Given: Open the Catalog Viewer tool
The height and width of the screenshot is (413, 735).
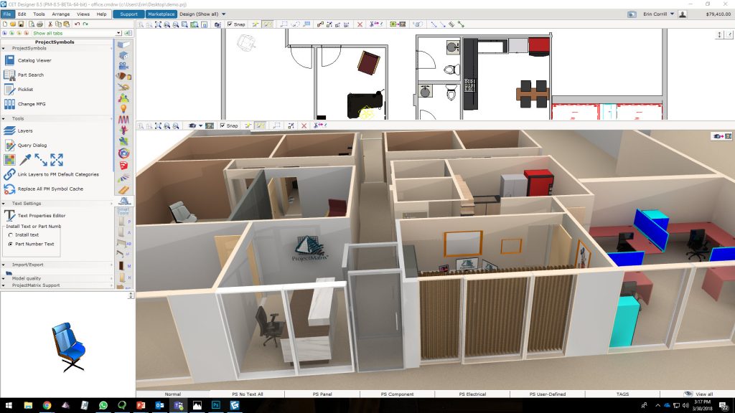Looking at the screenshot, I should pyautogui.click(x=34, y=60).
